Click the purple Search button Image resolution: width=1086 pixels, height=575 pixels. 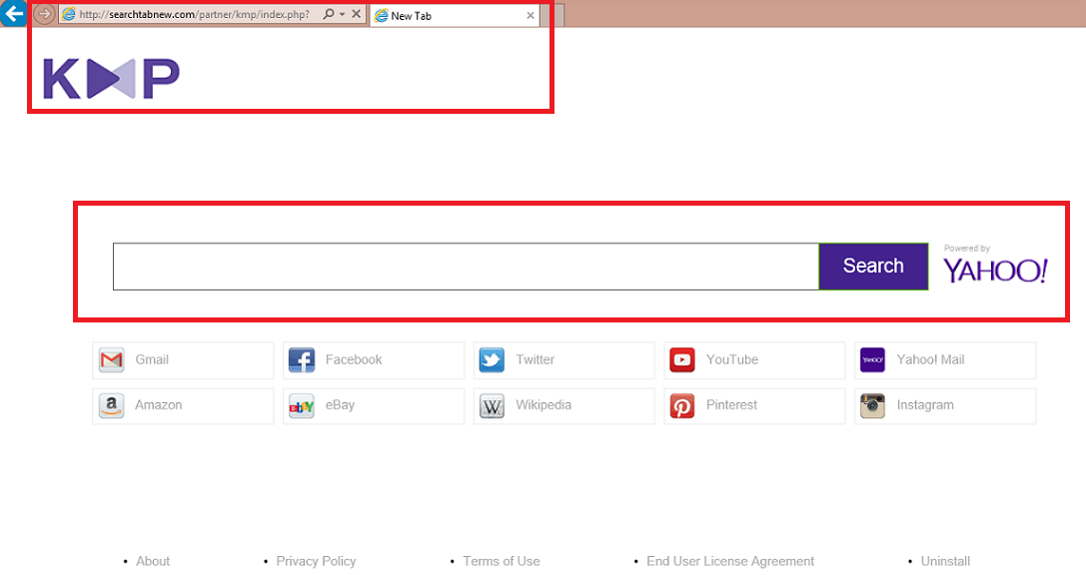[x=873, y=267]
